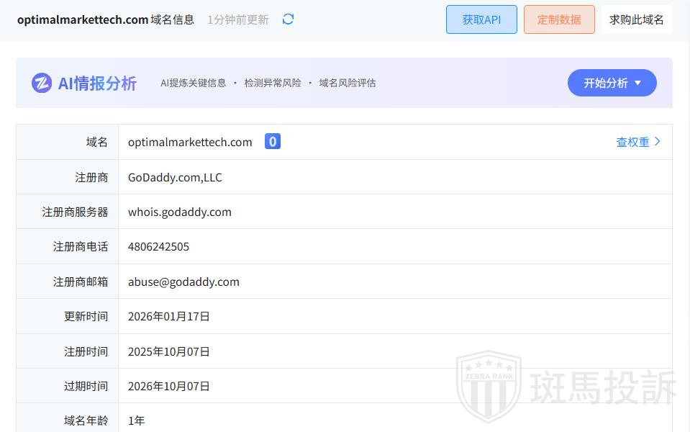This screenshot has height=432, width=690.
Task: Click the blue 0 badge beside the domain
Action: click(272, 142)
